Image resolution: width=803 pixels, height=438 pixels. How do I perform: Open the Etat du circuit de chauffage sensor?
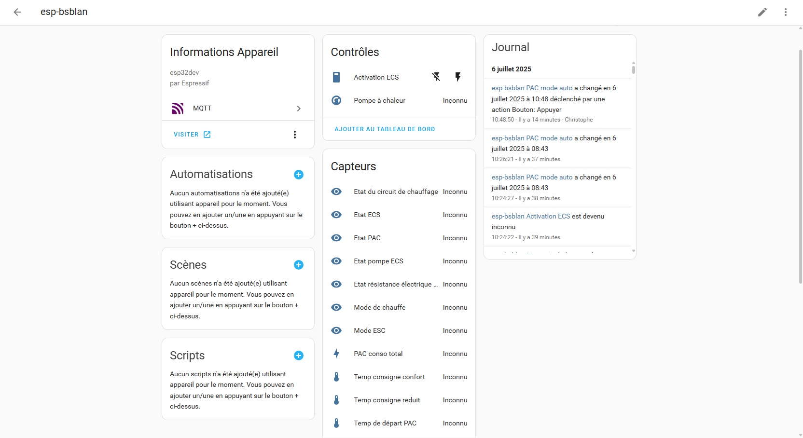[399, 192]
